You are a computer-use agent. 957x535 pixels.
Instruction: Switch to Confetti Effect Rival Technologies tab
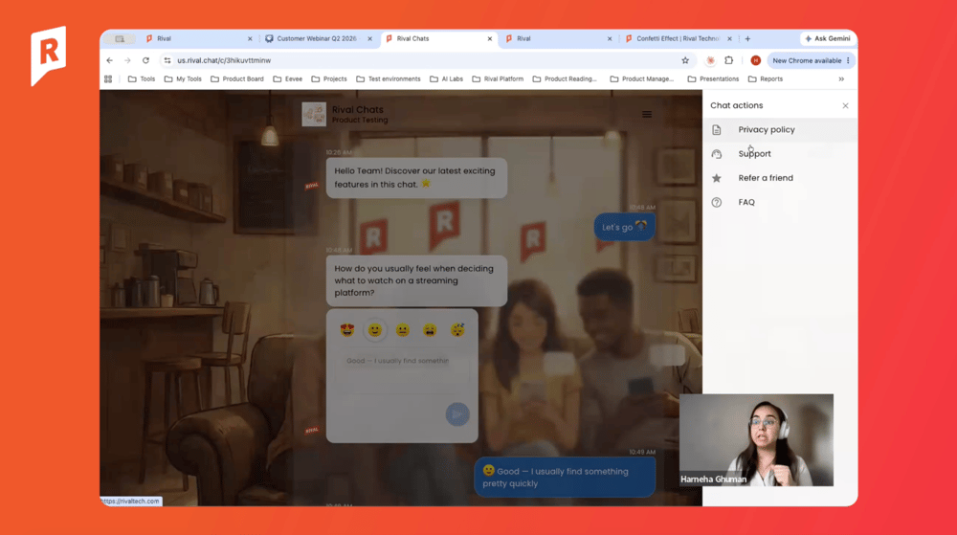[678, 38]
